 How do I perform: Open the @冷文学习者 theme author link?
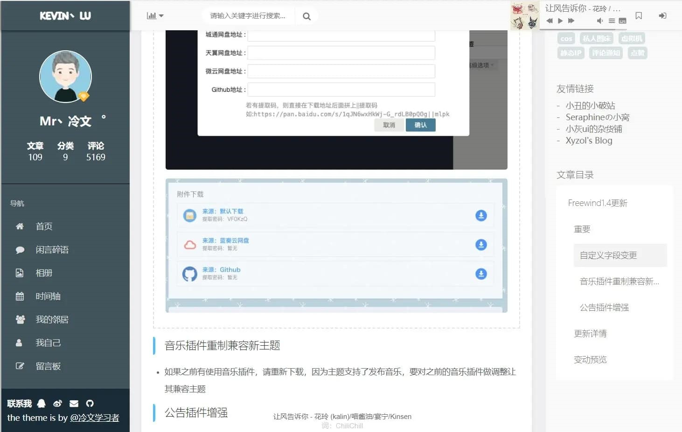[95, 418]
